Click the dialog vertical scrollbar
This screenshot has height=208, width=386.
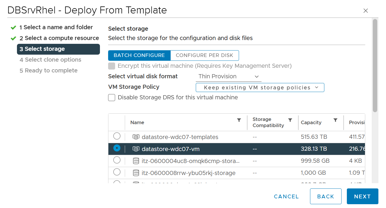pos(375,66)
